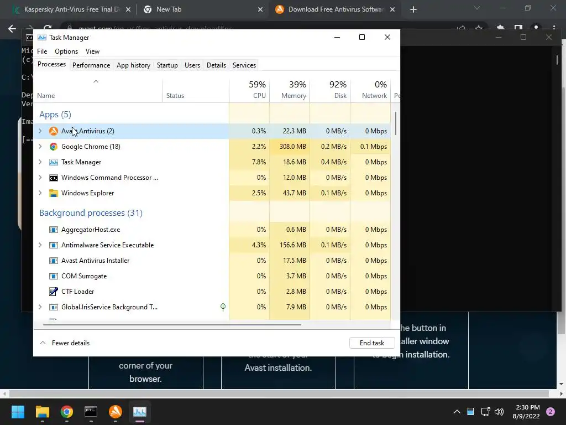Open Avast from the taskbar

coord(116,412)
